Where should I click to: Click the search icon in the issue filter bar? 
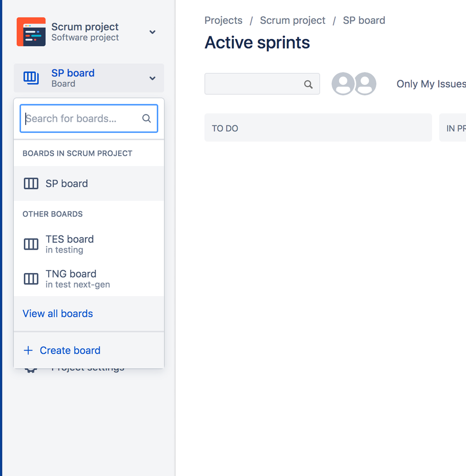pyautogui.click(x=308, y=83)
